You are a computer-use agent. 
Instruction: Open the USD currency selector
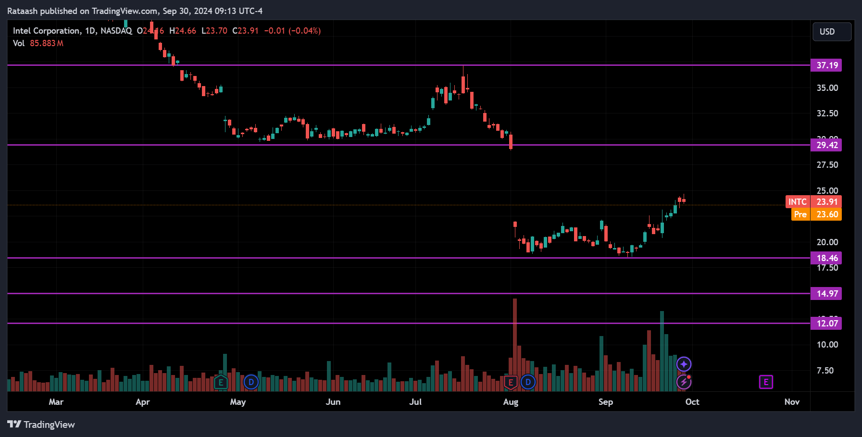click(832, 32)
